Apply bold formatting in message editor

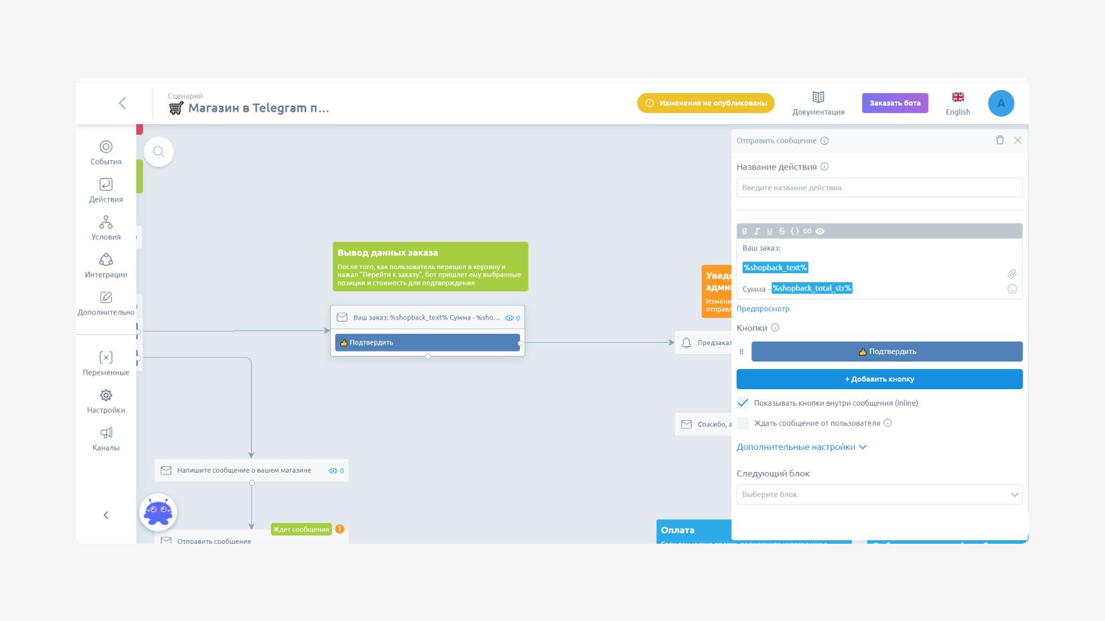click(744, 231)
